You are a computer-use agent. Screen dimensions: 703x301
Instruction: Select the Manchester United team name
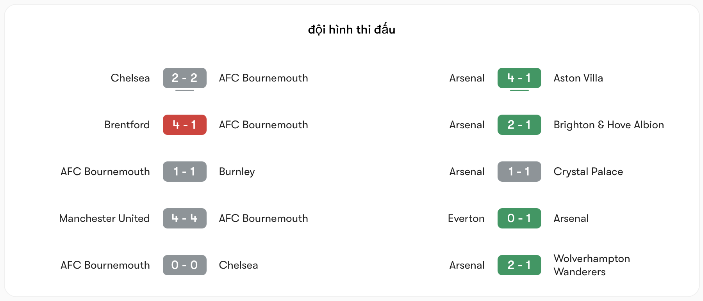coord(104,218)
